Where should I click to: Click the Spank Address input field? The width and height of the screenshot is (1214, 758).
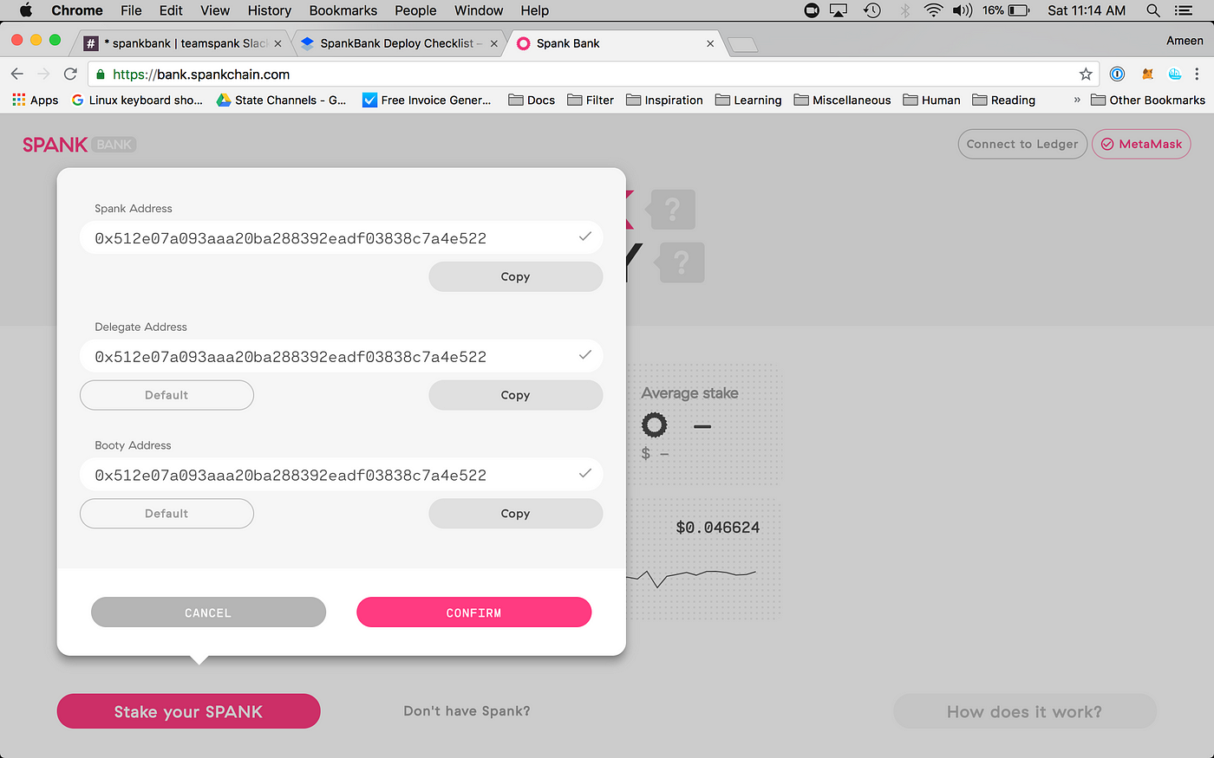[x=341, y=237]
